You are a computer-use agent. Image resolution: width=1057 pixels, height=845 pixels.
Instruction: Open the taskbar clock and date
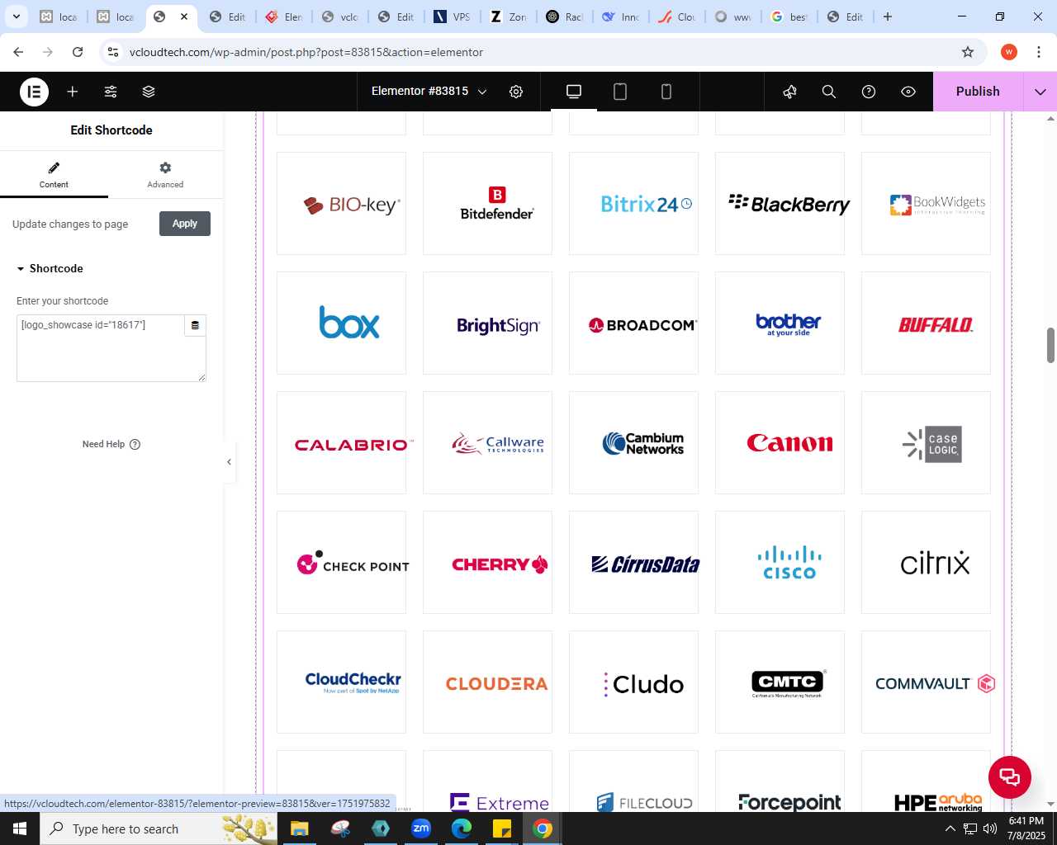pos(1026,828)
